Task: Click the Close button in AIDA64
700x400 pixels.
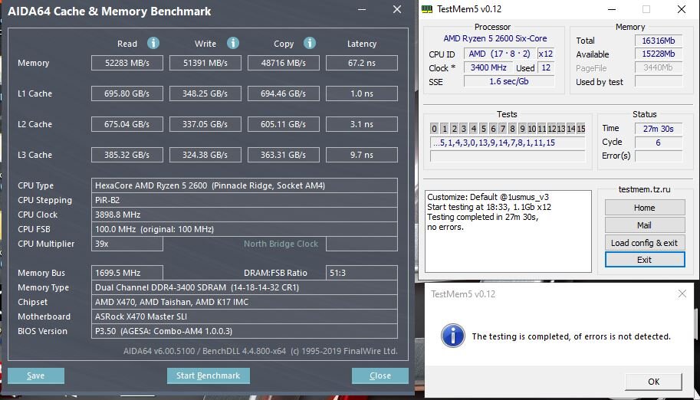Action: click(x=380, y=376)
